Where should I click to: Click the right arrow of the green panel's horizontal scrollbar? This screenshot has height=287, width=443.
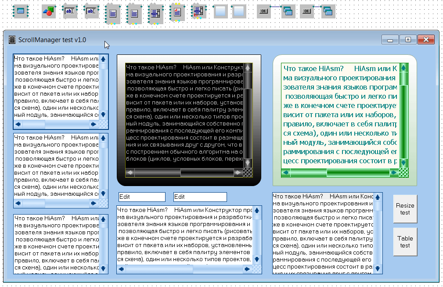[x=394, y=172]
